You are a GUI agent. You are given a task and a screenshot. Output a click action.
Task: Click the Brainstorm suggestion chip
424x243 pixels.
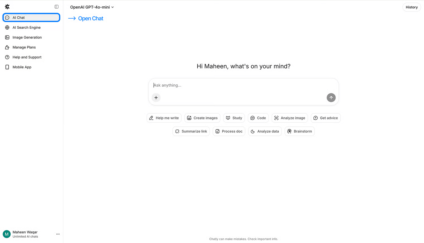(300, 131)
